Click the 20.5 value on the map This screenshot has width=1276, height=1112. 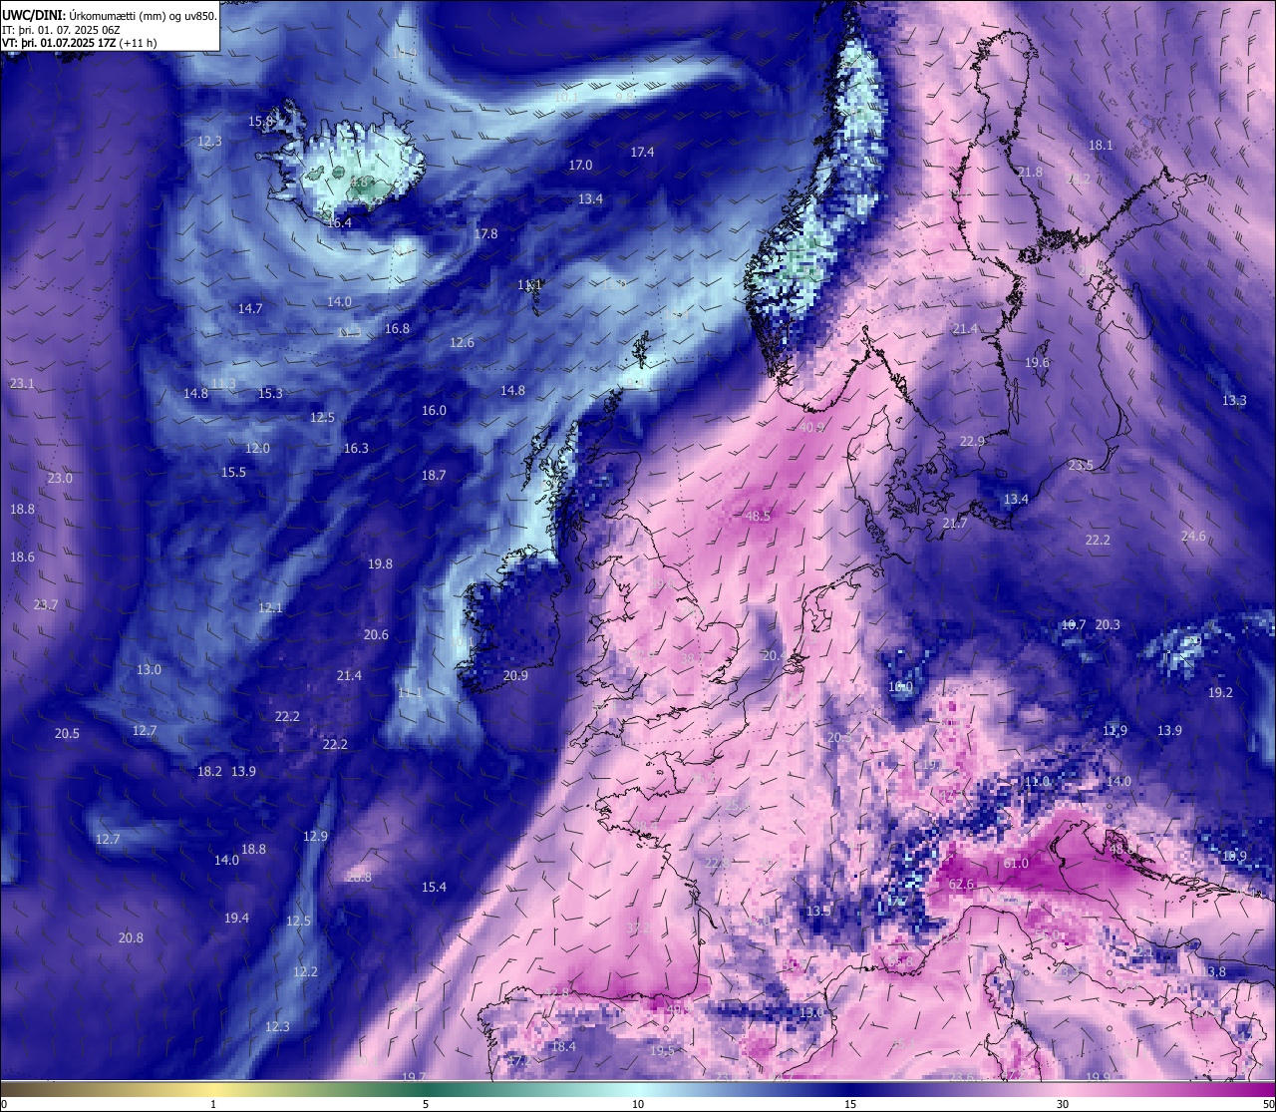coord(67,734)
